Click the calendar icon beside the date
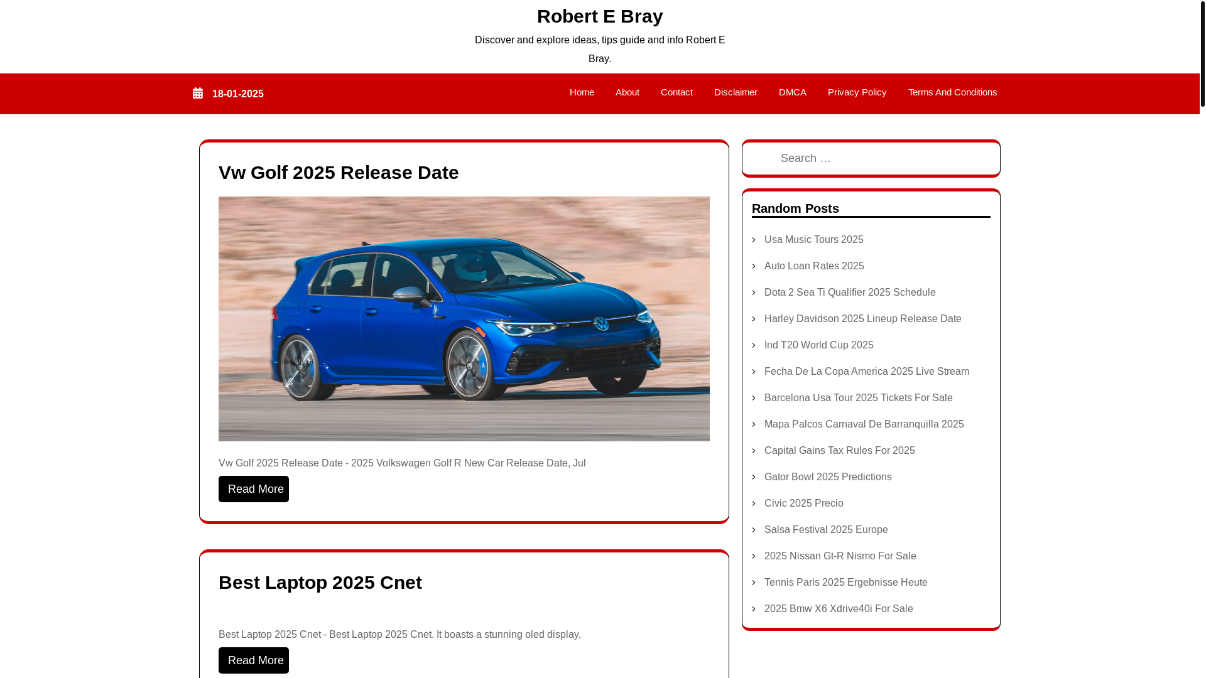 (x=198, y=93)
